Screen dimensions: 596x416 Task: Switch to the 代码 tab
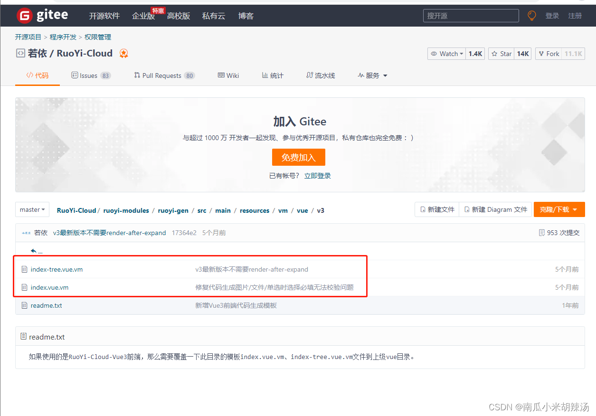38,76
